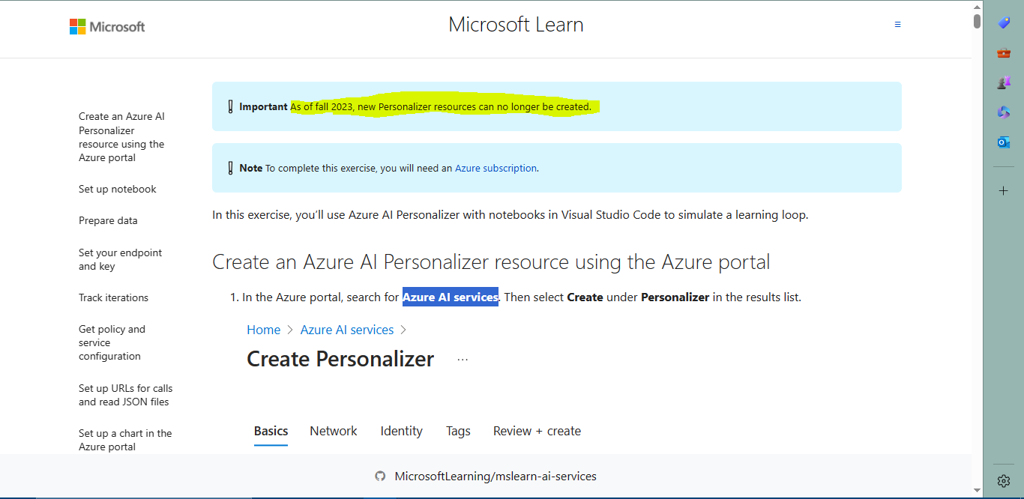Open the Basics tab
The height and width of the screenshot is (499, 1024).
[271, 432]
